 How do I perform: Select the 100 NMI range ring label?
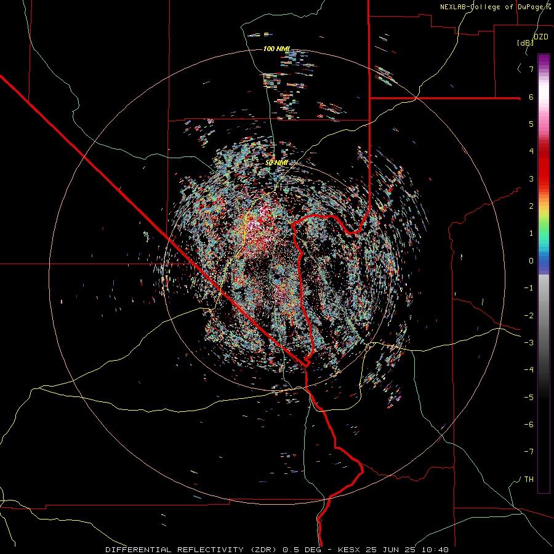click(276, 49)
